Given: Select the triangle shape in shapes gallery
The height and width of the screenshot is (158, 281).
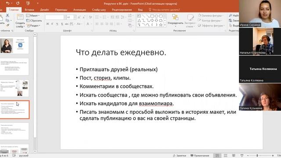Looking at the screenshot, I should 139,21.
